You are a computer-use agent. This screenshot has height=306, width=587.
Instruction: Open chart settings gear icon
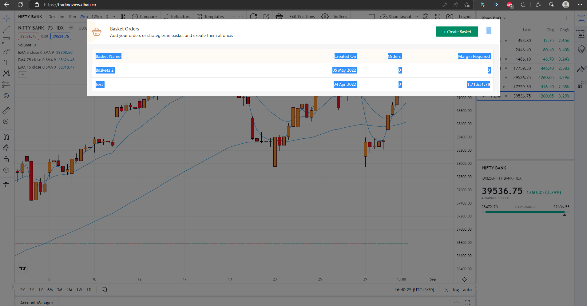pos(426,17)
